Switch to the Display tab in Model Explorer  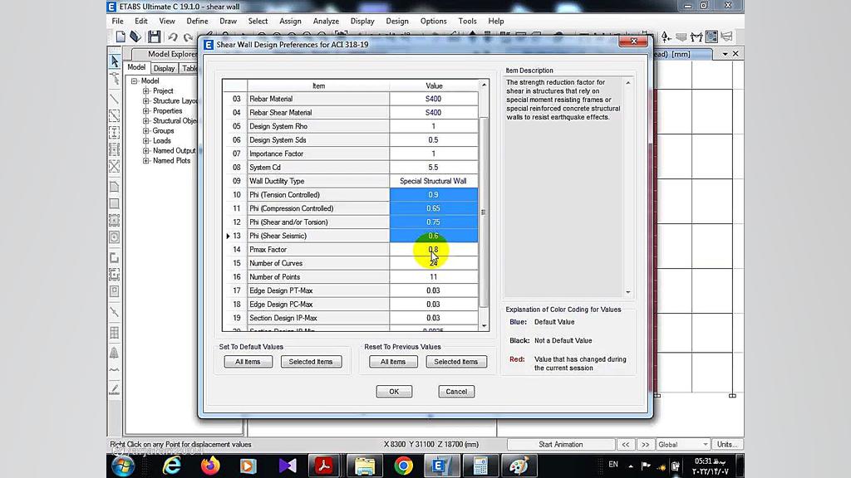(x=164, y=68)
